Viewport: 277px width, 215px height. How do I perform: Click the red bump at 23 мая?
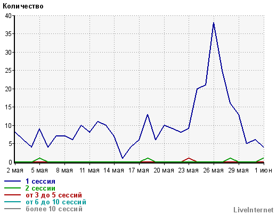(189, 158)
